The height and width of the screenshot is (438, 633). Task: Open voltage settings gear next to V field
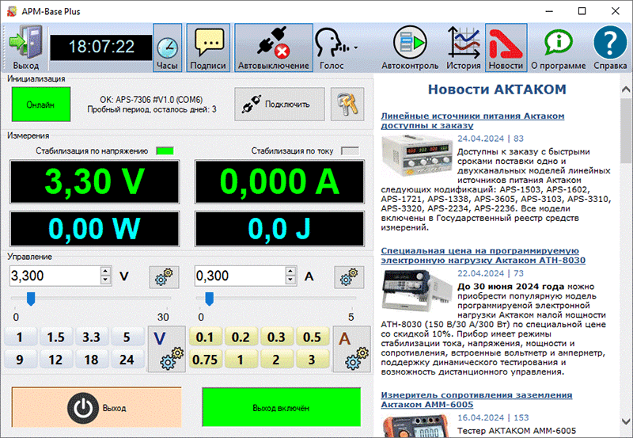(x=164, y=276)
